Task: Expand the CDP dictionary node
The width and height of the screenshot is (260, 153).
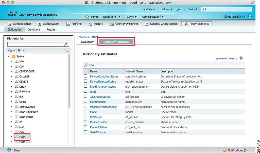Action: click(x=11, y=66)
